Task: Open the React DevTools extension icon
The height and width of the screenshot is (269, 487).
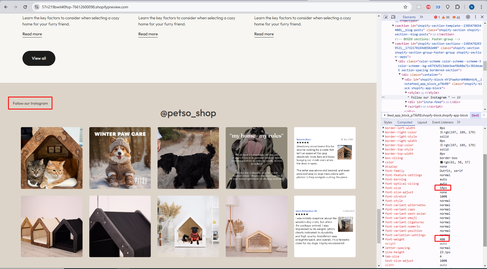Action: click(419, 7)
